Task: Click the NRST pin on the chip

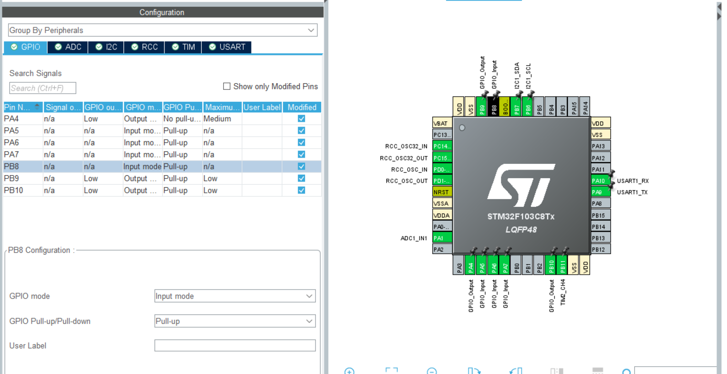Action: (x=442, y=192)
